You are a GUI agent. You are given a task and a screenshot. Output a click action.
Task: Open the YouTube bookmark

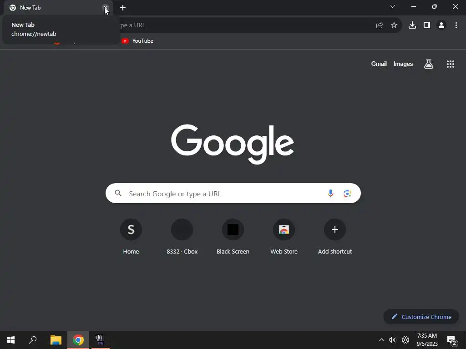coord(137,41)
